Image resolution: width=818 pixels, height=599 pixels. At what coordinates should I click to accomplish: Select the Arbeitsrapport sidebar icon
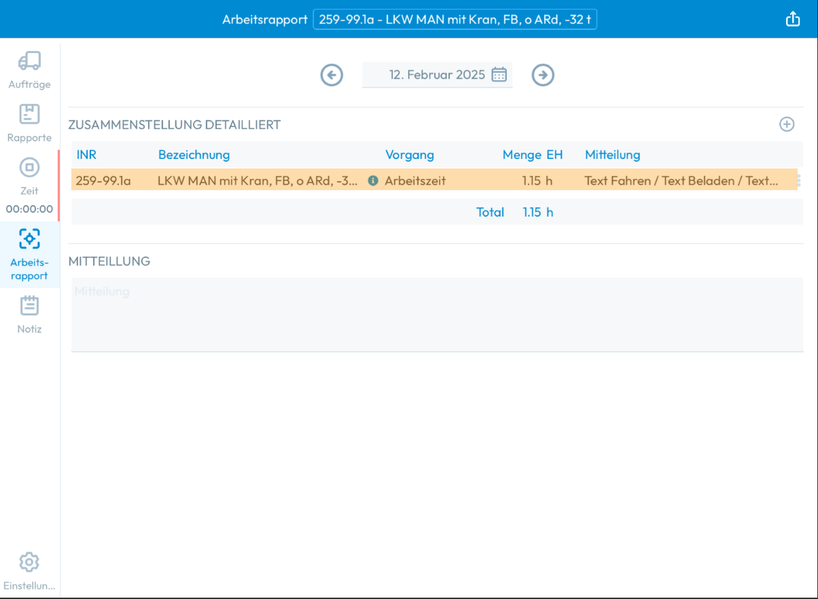click(x=29, y=238)
